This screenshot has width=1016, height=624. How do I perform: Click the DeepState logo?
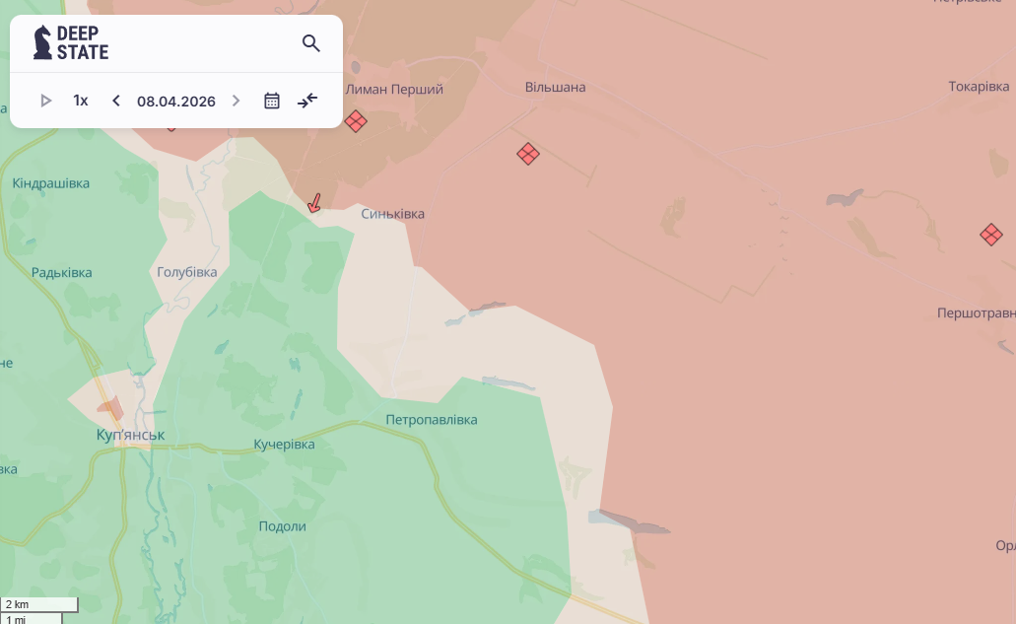coord(71,43)
